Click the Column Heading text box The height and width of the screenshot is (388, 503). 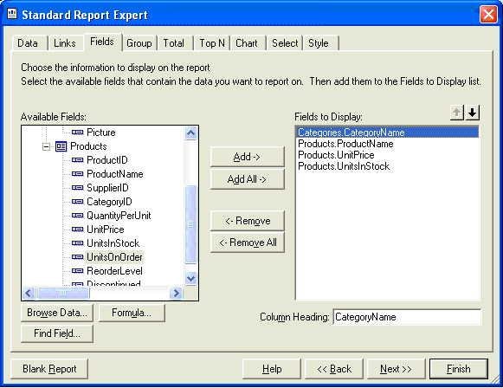[407, 317]
